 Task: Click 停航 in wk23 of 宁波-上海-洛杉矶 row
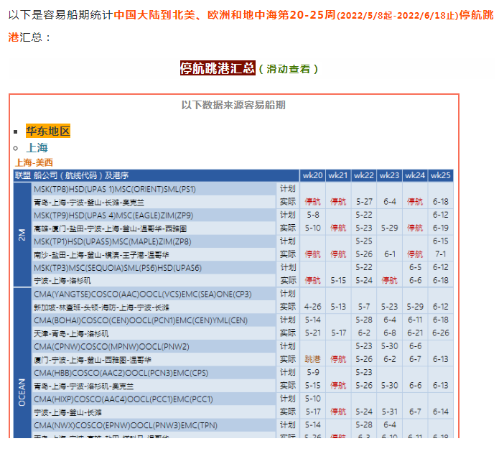(x=390, y=280)
